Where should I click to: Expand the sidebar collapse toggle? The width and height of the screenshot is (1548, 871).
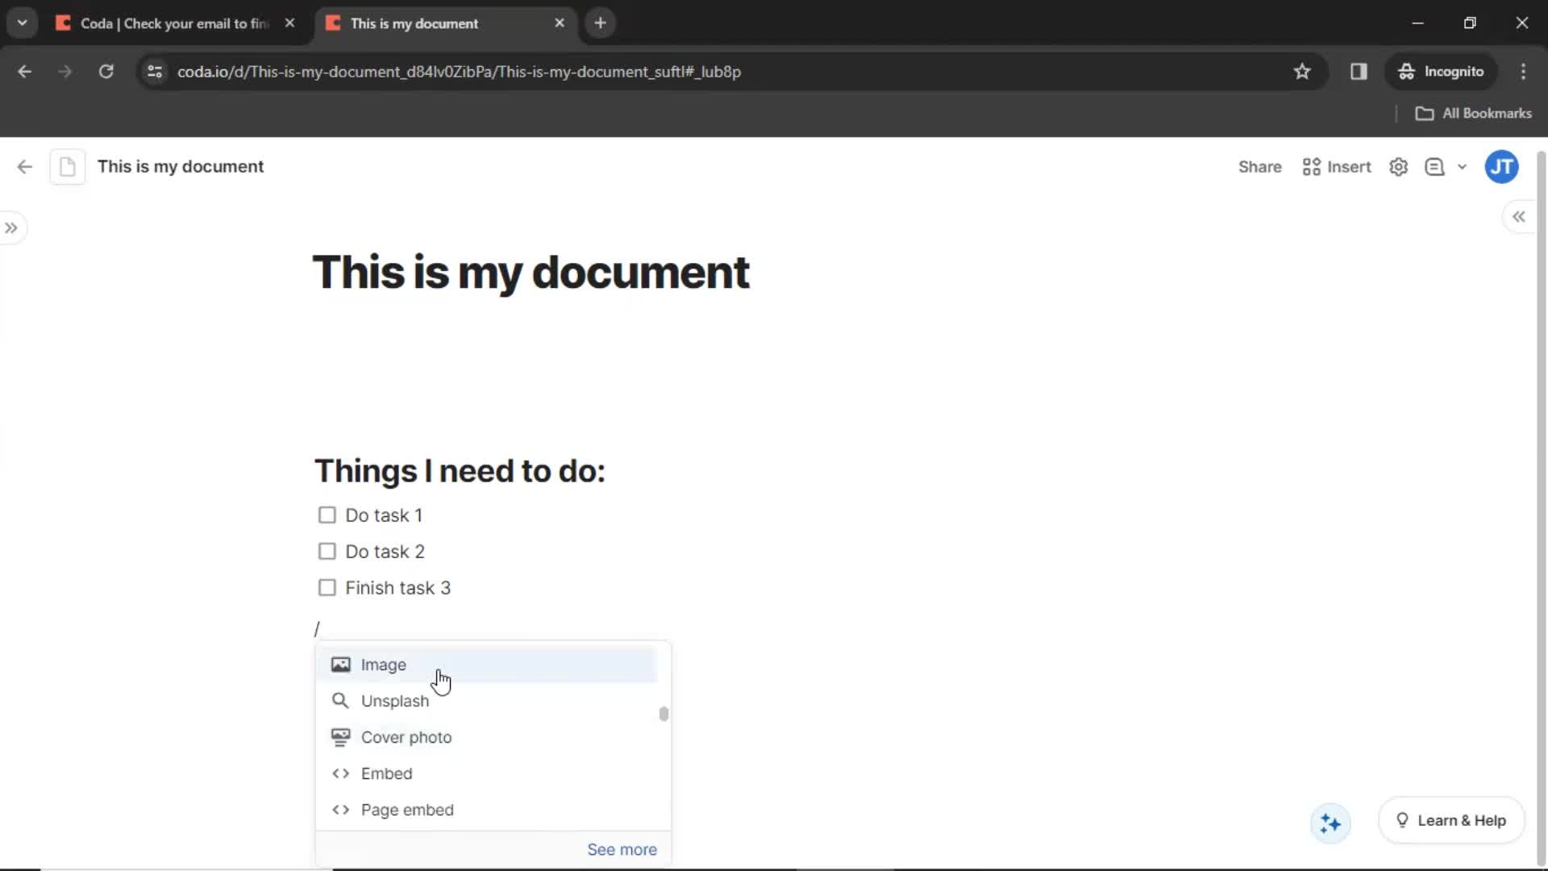(12, 227)
